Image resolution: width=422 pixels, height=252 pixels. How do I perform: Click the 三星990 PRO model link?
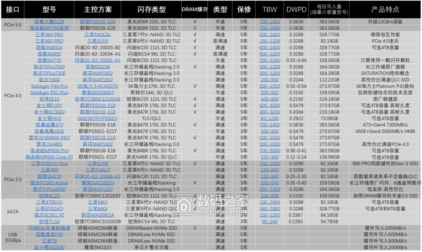[49, 35]
